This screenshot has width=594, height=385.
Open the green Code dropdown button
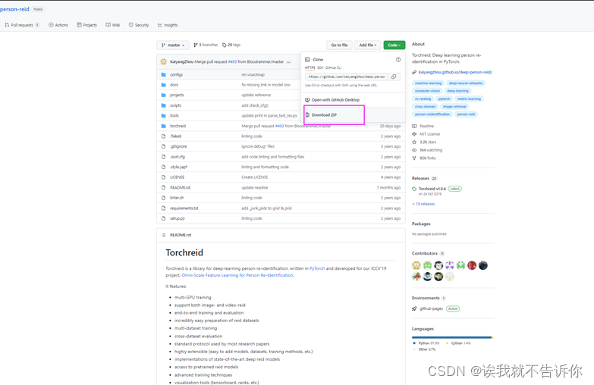[x=394, y=45]
